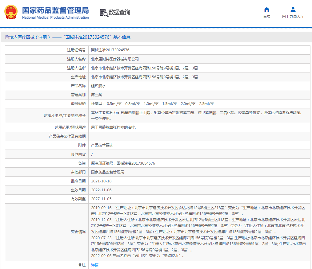This screenshot has width=312, height=269.
Task: Click the document icon before 境内医疗器械
Action: (x=7, y=37)
